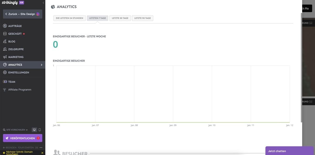
Task: Click the Analytics pie icon in sidebar
Action: point(5,65)
